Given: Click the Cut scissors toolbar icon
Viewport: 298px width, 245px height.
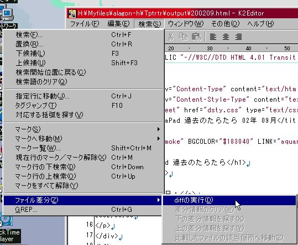Looking at the screenshot, I should [171, 37].
